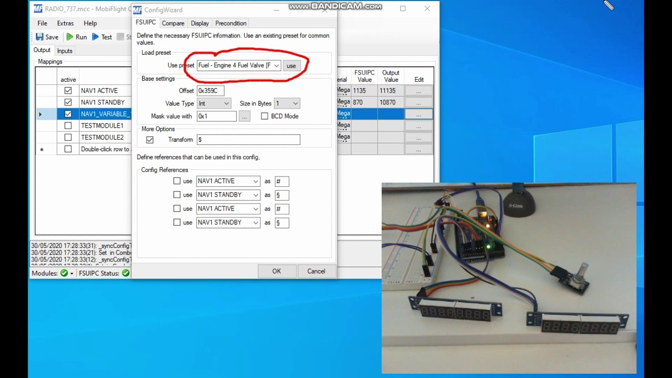Click the preset use button
Viewport: 672px width, 378px height.
pyautogui.click(x=291, y=66)
